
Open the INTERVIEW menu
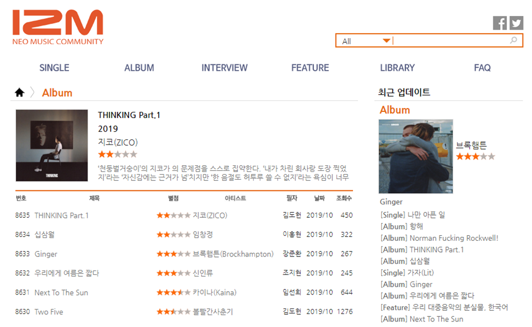pyautogui.click(x=224, y=68)
